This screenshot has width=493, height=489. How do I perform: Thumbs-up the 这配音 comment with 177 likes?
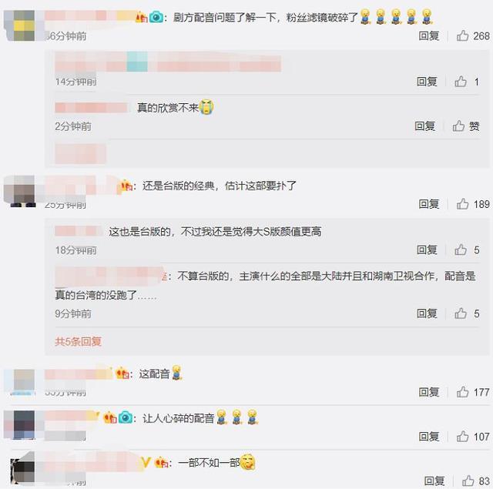point(462,392)
